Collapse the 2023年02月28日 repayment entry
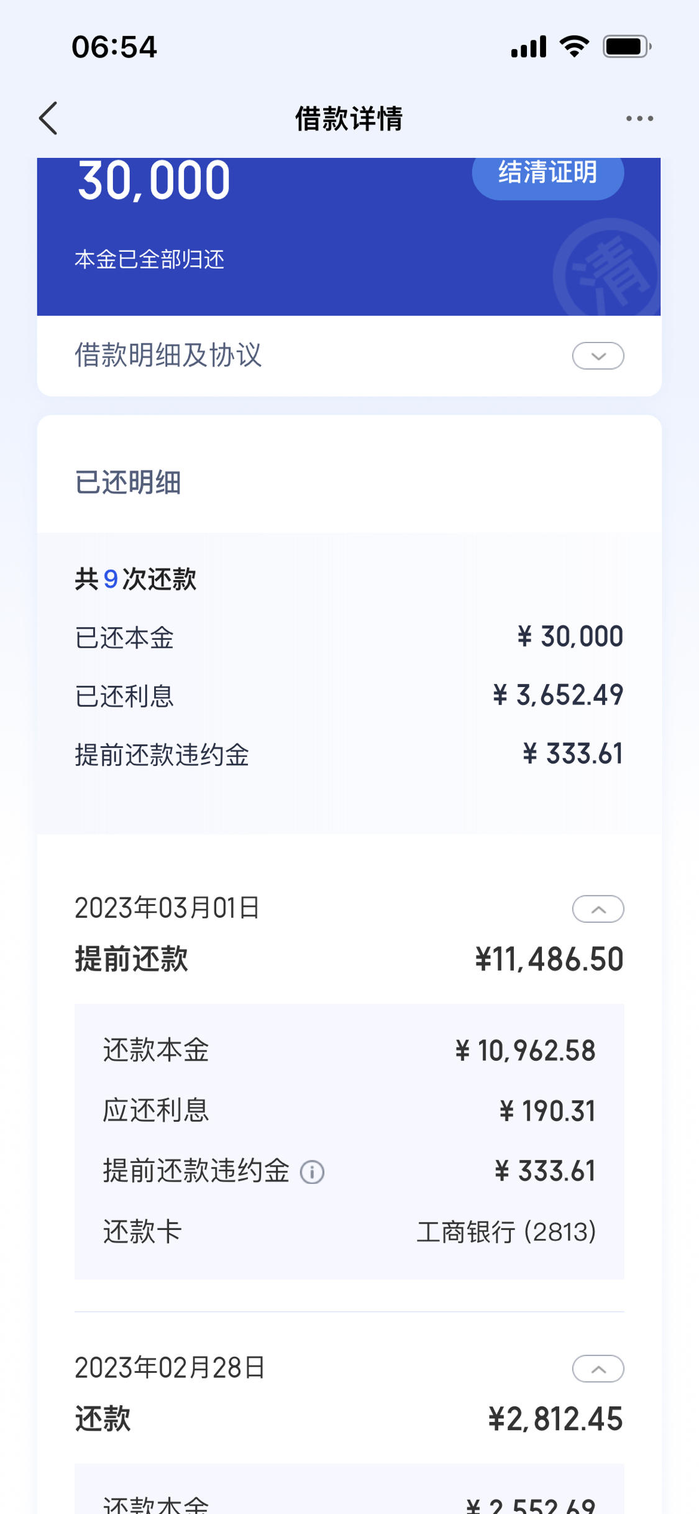Screen dimensions: 699x1514 (x=598, y=1369)
